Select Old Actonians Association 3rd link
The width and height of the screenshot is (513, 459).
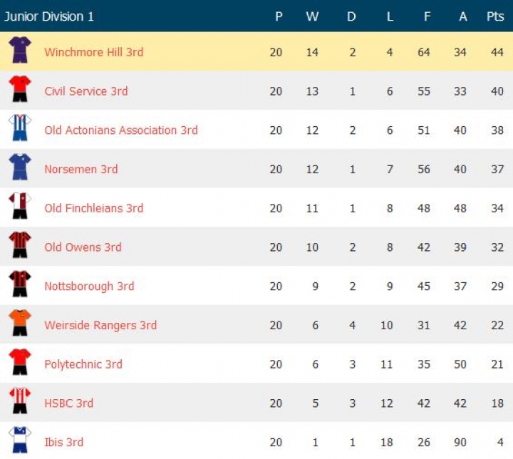point(121,130)
